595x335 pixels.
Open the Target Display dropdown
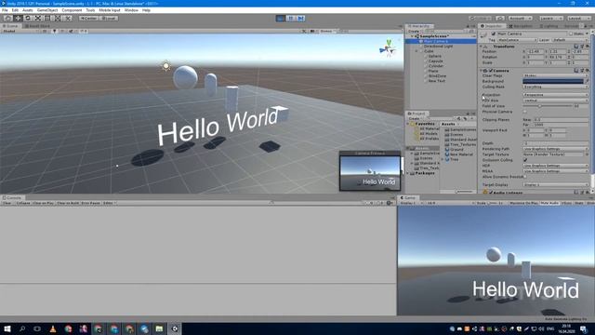(x=556, y=184)
